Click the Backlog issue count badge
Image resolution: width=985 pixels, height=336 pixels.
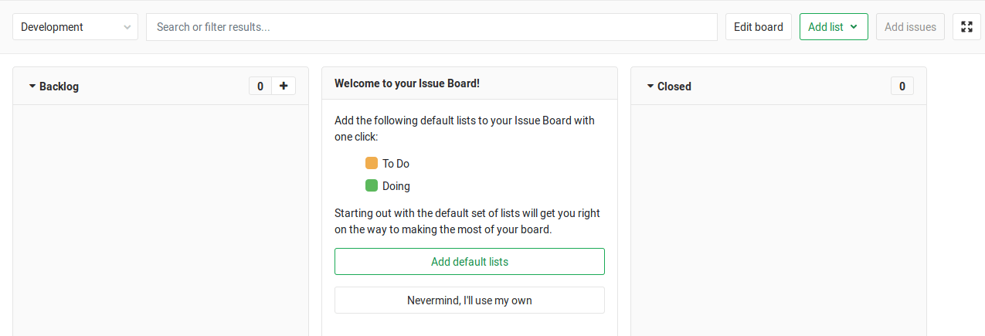click(x=260, y=86)
